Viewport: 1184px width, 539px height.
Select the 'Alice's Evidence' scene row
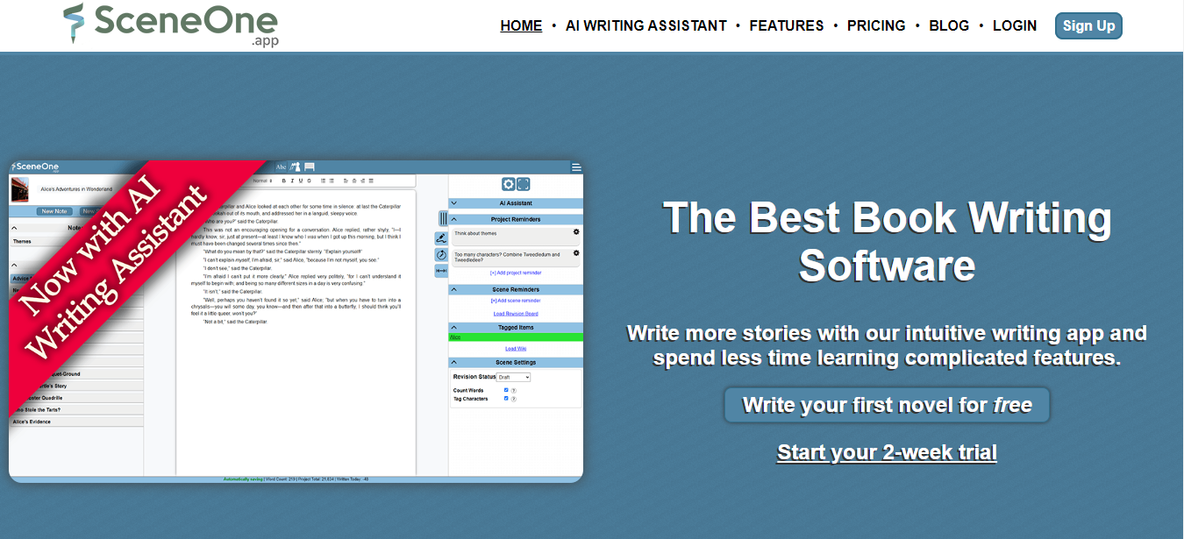(76, 422)
